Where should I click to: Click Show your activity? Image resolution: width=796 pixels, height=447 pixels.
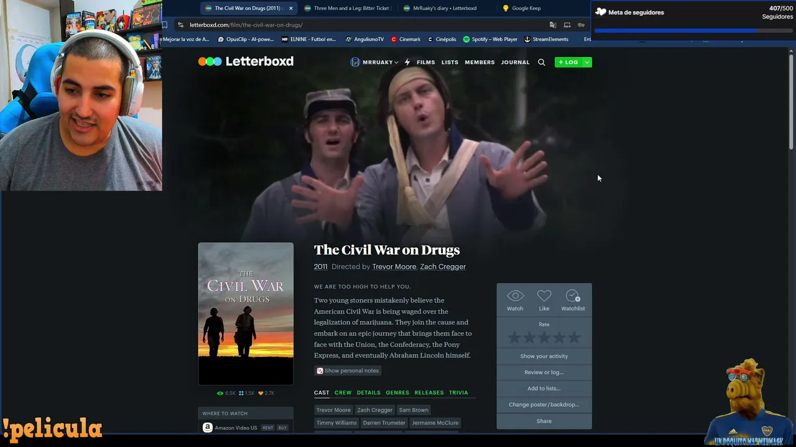coord(544,356)
